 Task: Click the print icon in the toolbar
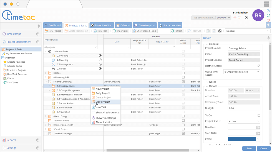[x=220, y=31]
